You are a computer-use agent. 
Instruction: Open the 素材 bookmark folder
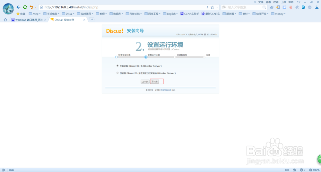(244, 14)
